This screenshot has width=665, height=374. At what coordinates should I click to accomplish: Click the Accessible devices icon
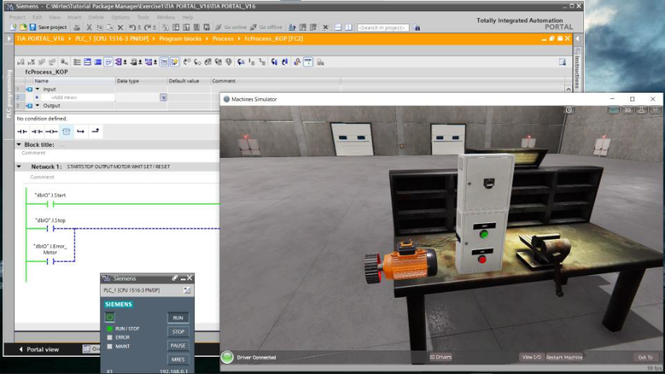click(292, 27)
